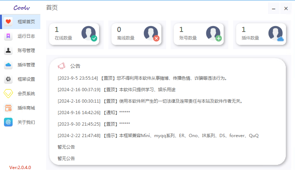295x173 pixels.
Task: Click the announcement dated 2024-2-16 00:30:11
Action: coord(151,101)
